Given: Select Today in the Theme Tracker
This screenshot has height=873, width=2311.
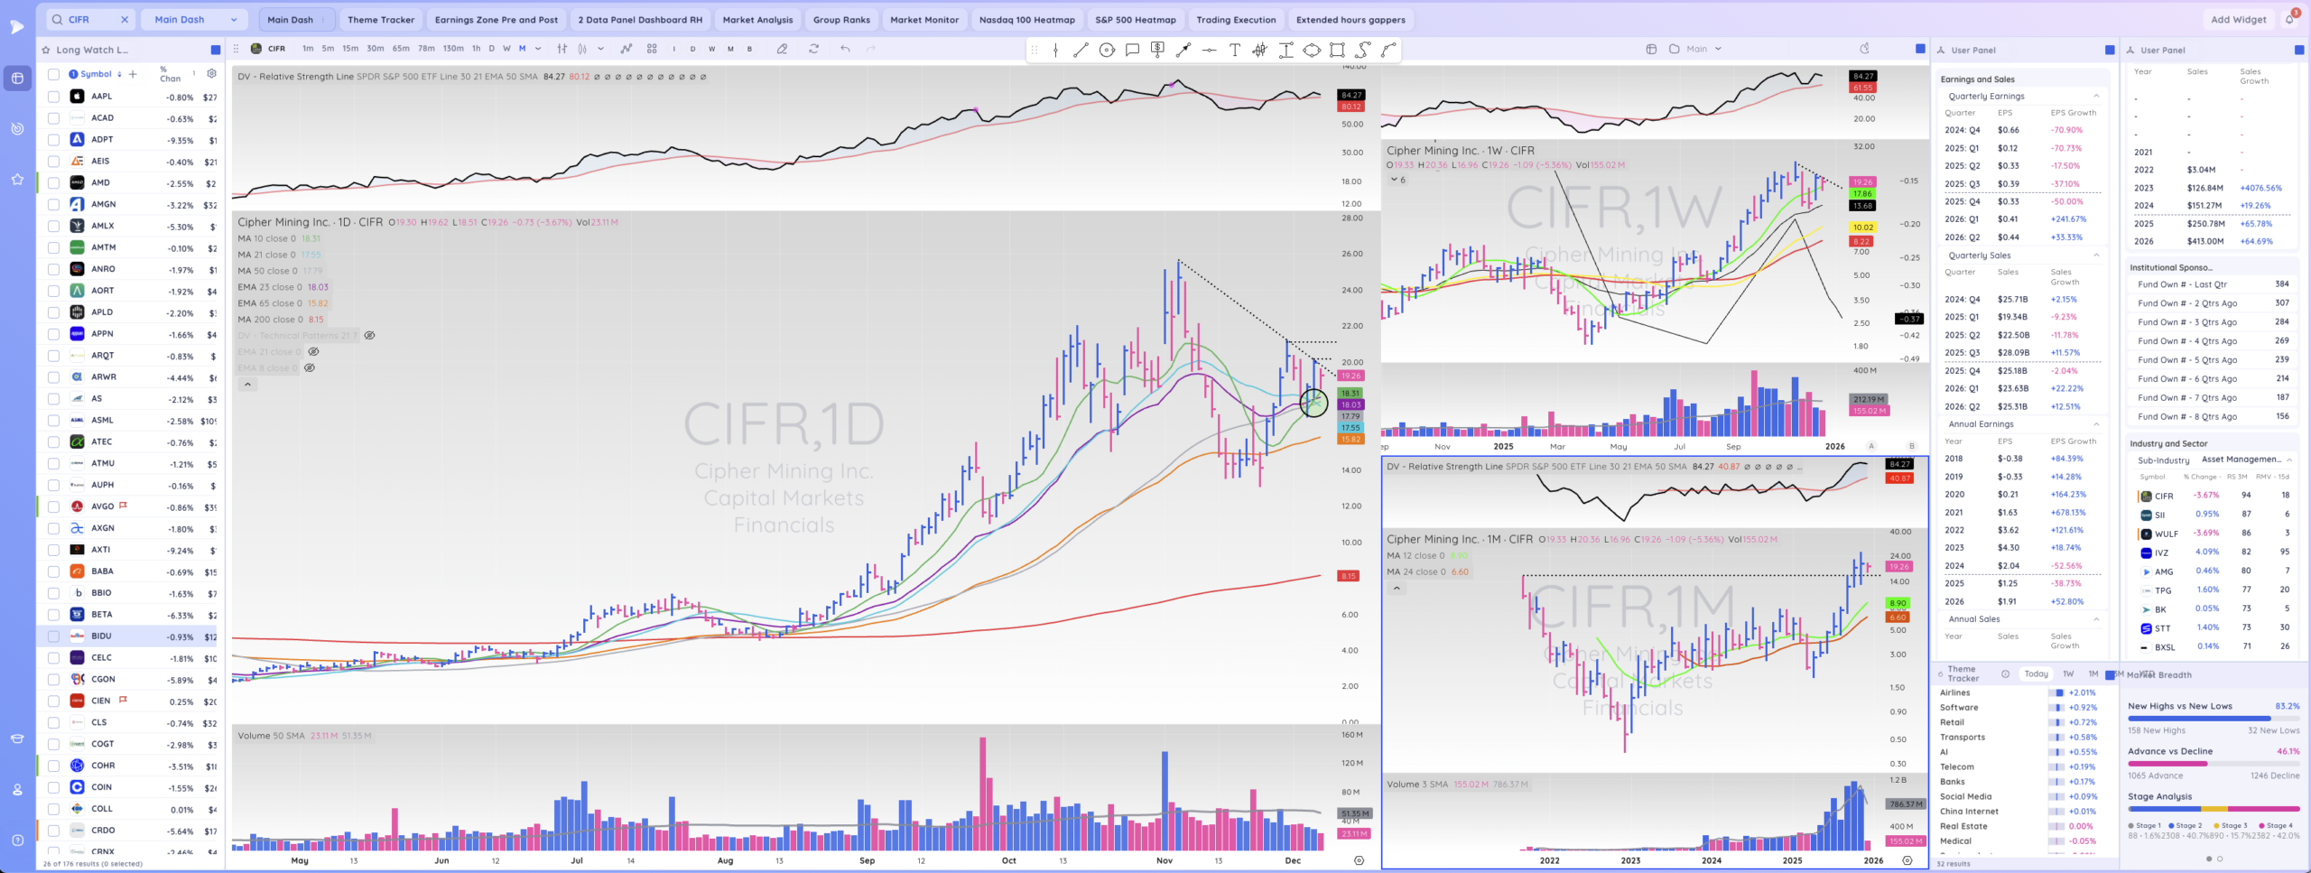Looking at the screenshot, I should point(2036,673).
